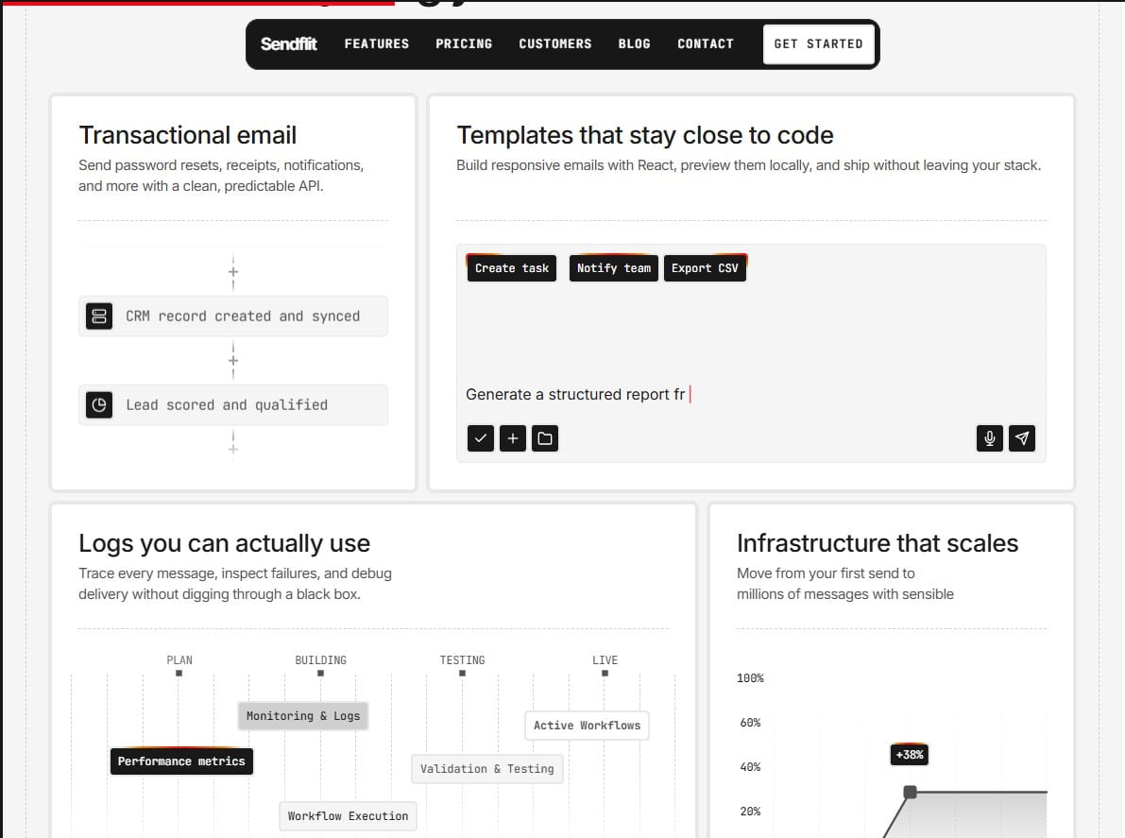Click the 'Logs you can actually use' heading
This screenshot has height=838, width=1125.
(x=225, y=543)
